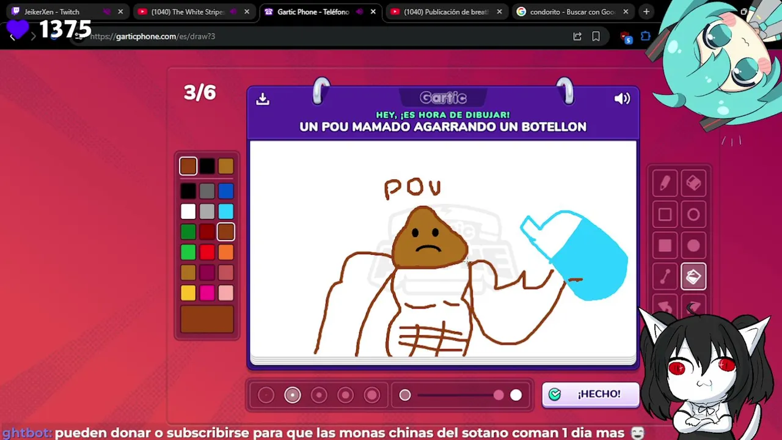The image size is (782, 440).
Task: Click the prompt text UN POU MAMADO AGARRANDO UN BOTELLON
Action: tap(443, 127)
